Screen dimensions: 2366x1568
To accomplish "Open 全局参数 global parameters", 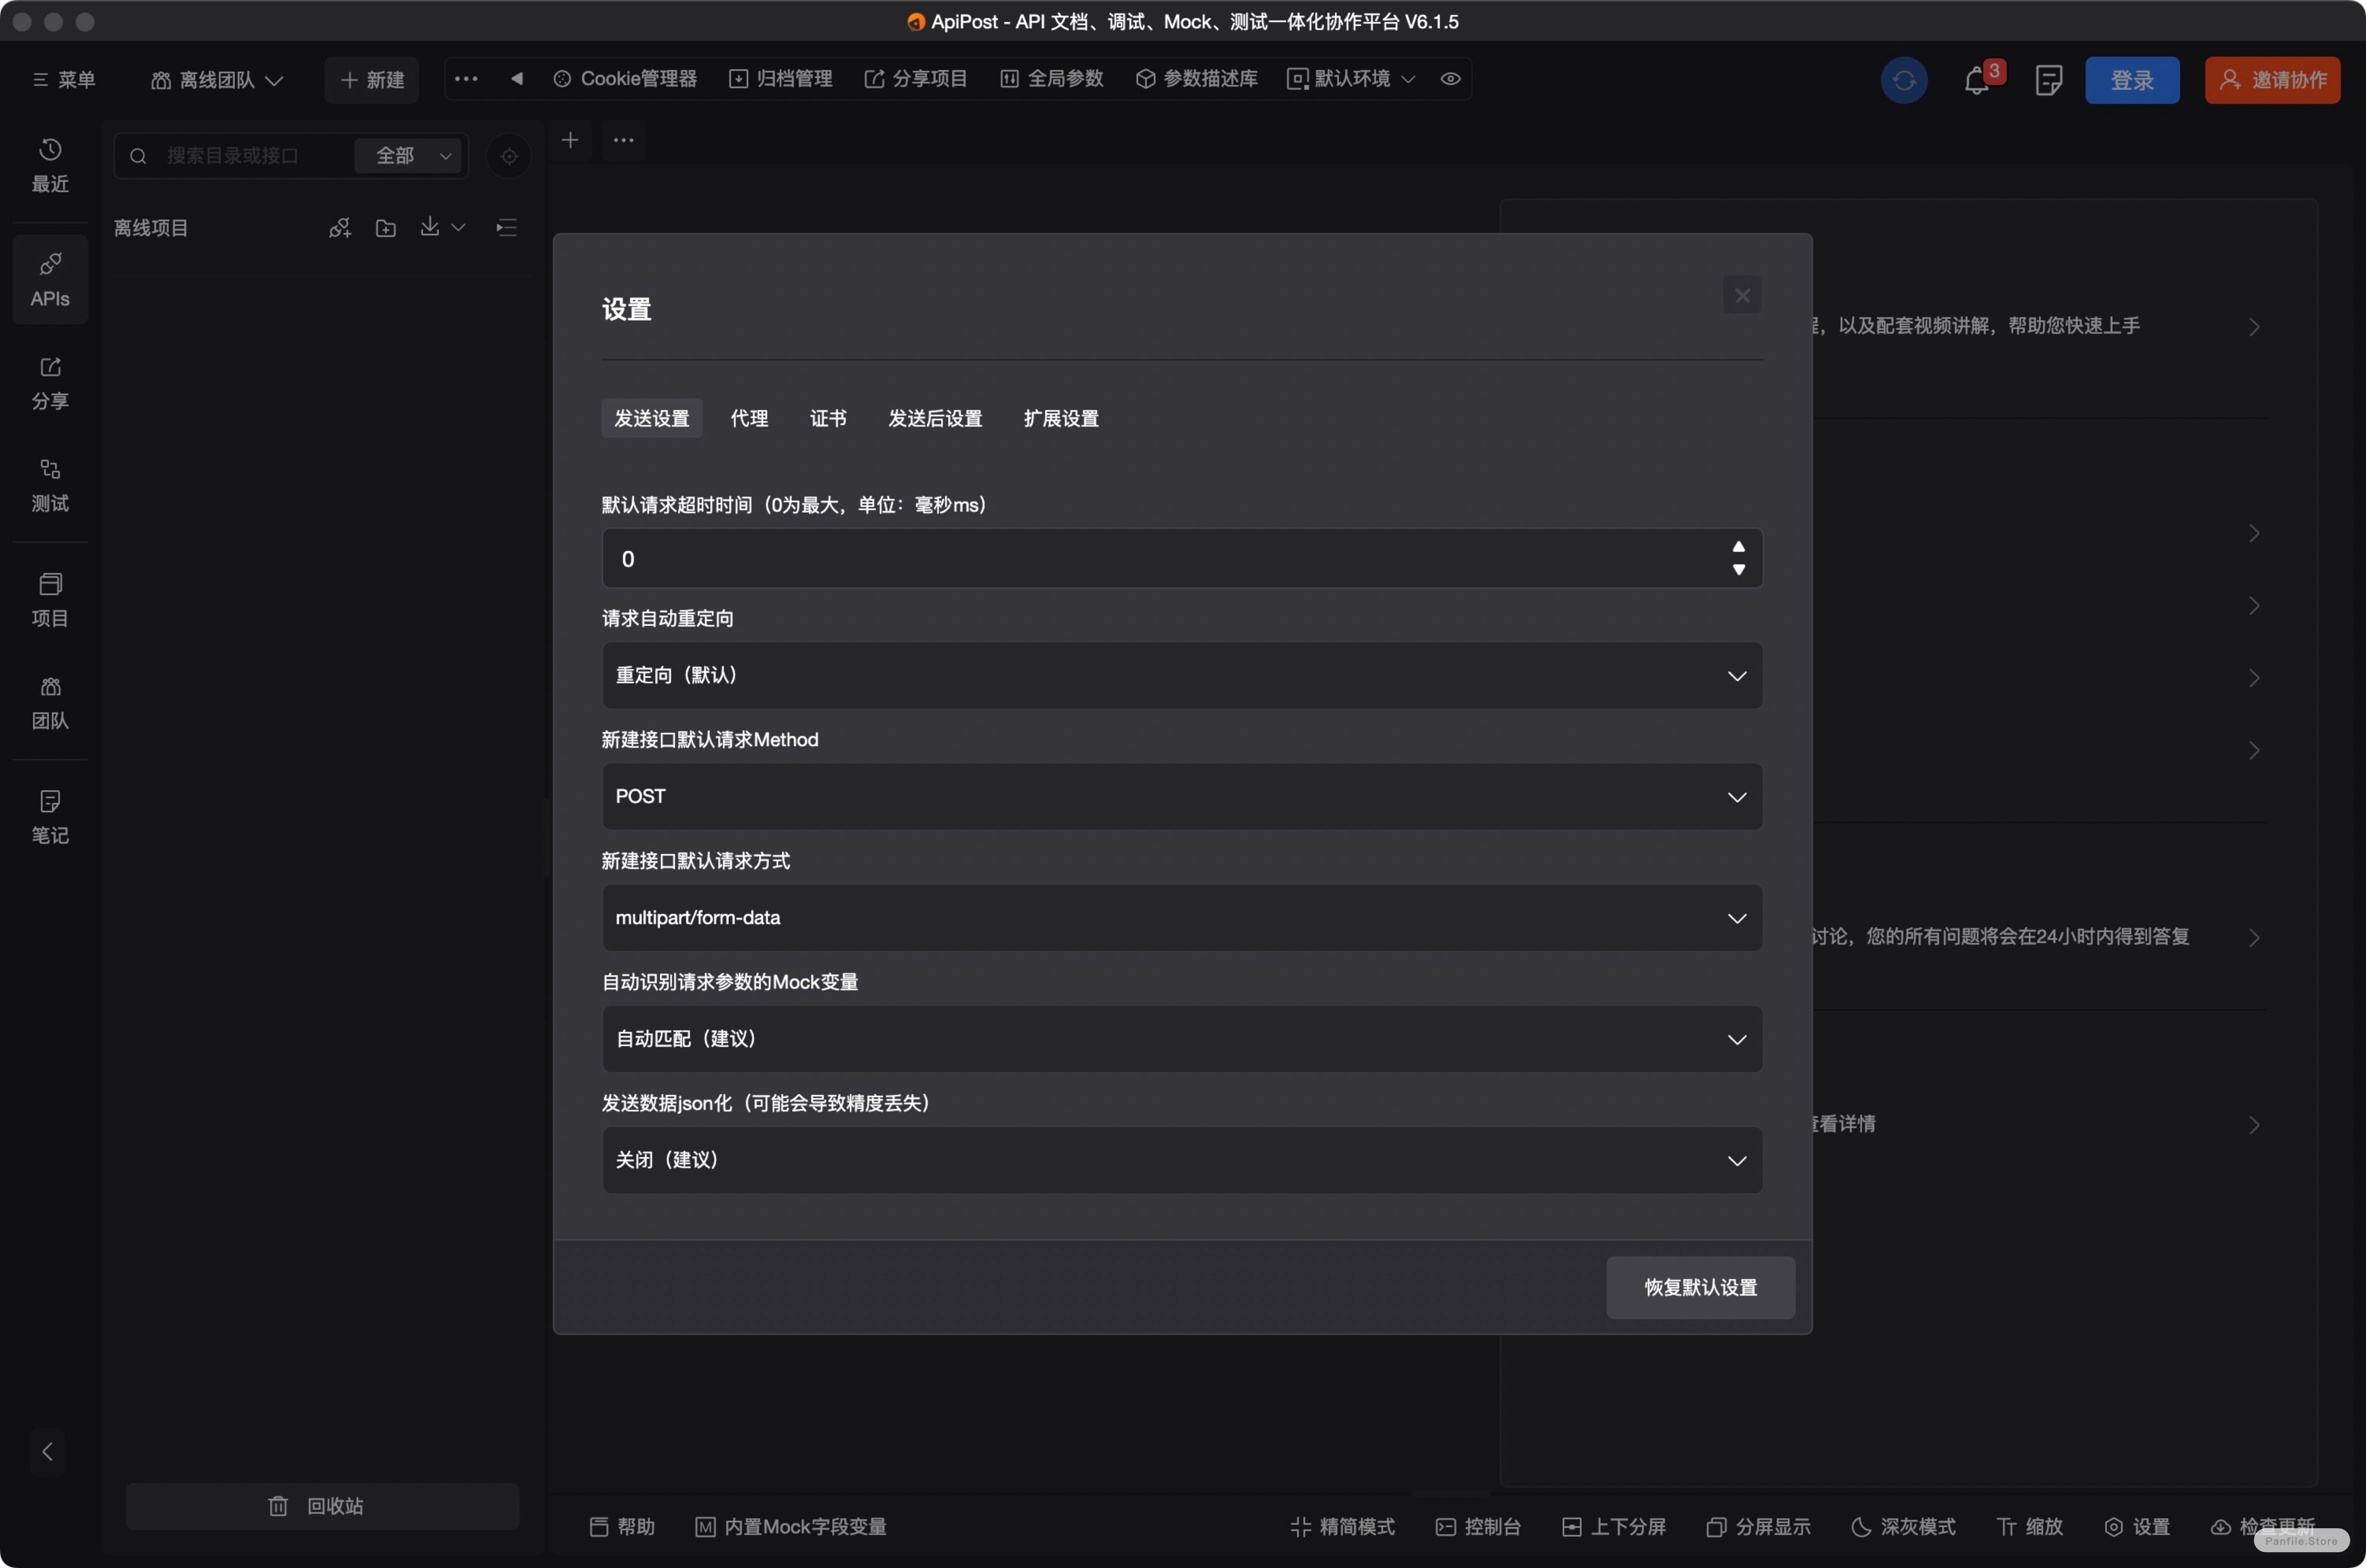I will 1051,79.
